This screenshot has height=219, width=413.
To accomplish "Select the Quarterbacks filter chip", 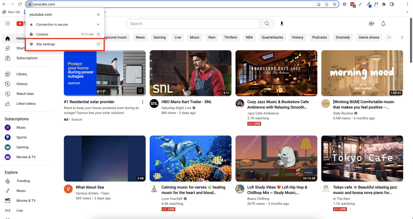I will 272,37.
